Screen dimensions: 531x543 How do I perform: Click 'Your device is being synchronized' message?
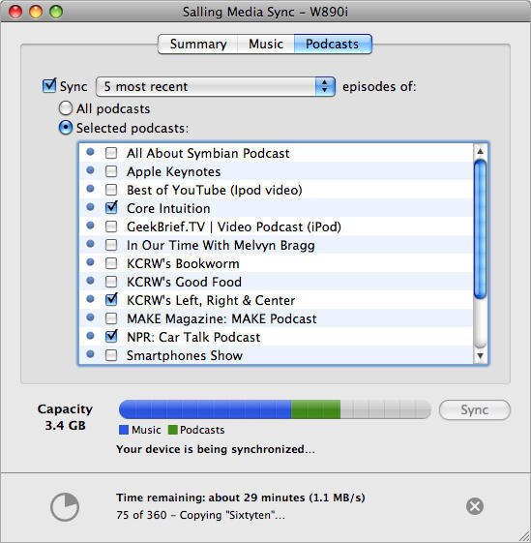216,449
